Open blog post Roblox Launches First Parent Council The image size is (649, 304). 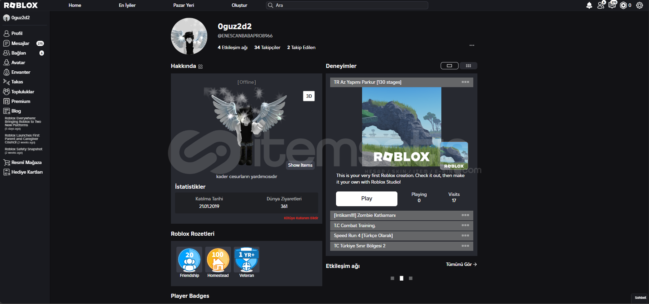point(22,139)
